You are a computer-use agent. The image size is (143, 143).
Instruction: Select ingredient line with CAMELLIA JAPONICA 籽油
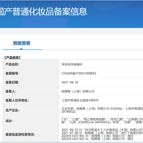(102, 122)
